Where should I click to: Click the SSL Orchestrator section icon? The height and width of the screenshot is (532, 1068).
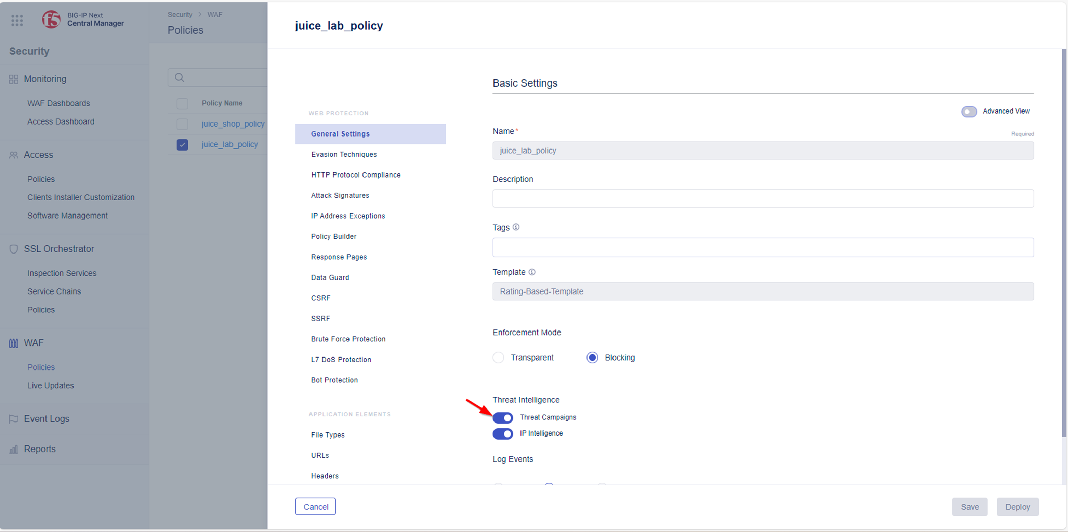pyautogui.click(x=14, y=249)
